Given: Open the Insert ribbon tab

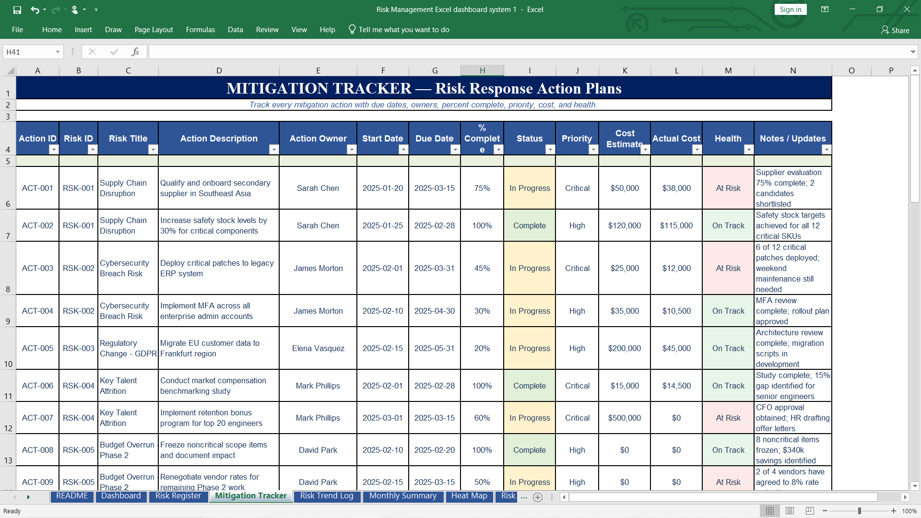Looking at the screenshot, I should click(83, 30).
